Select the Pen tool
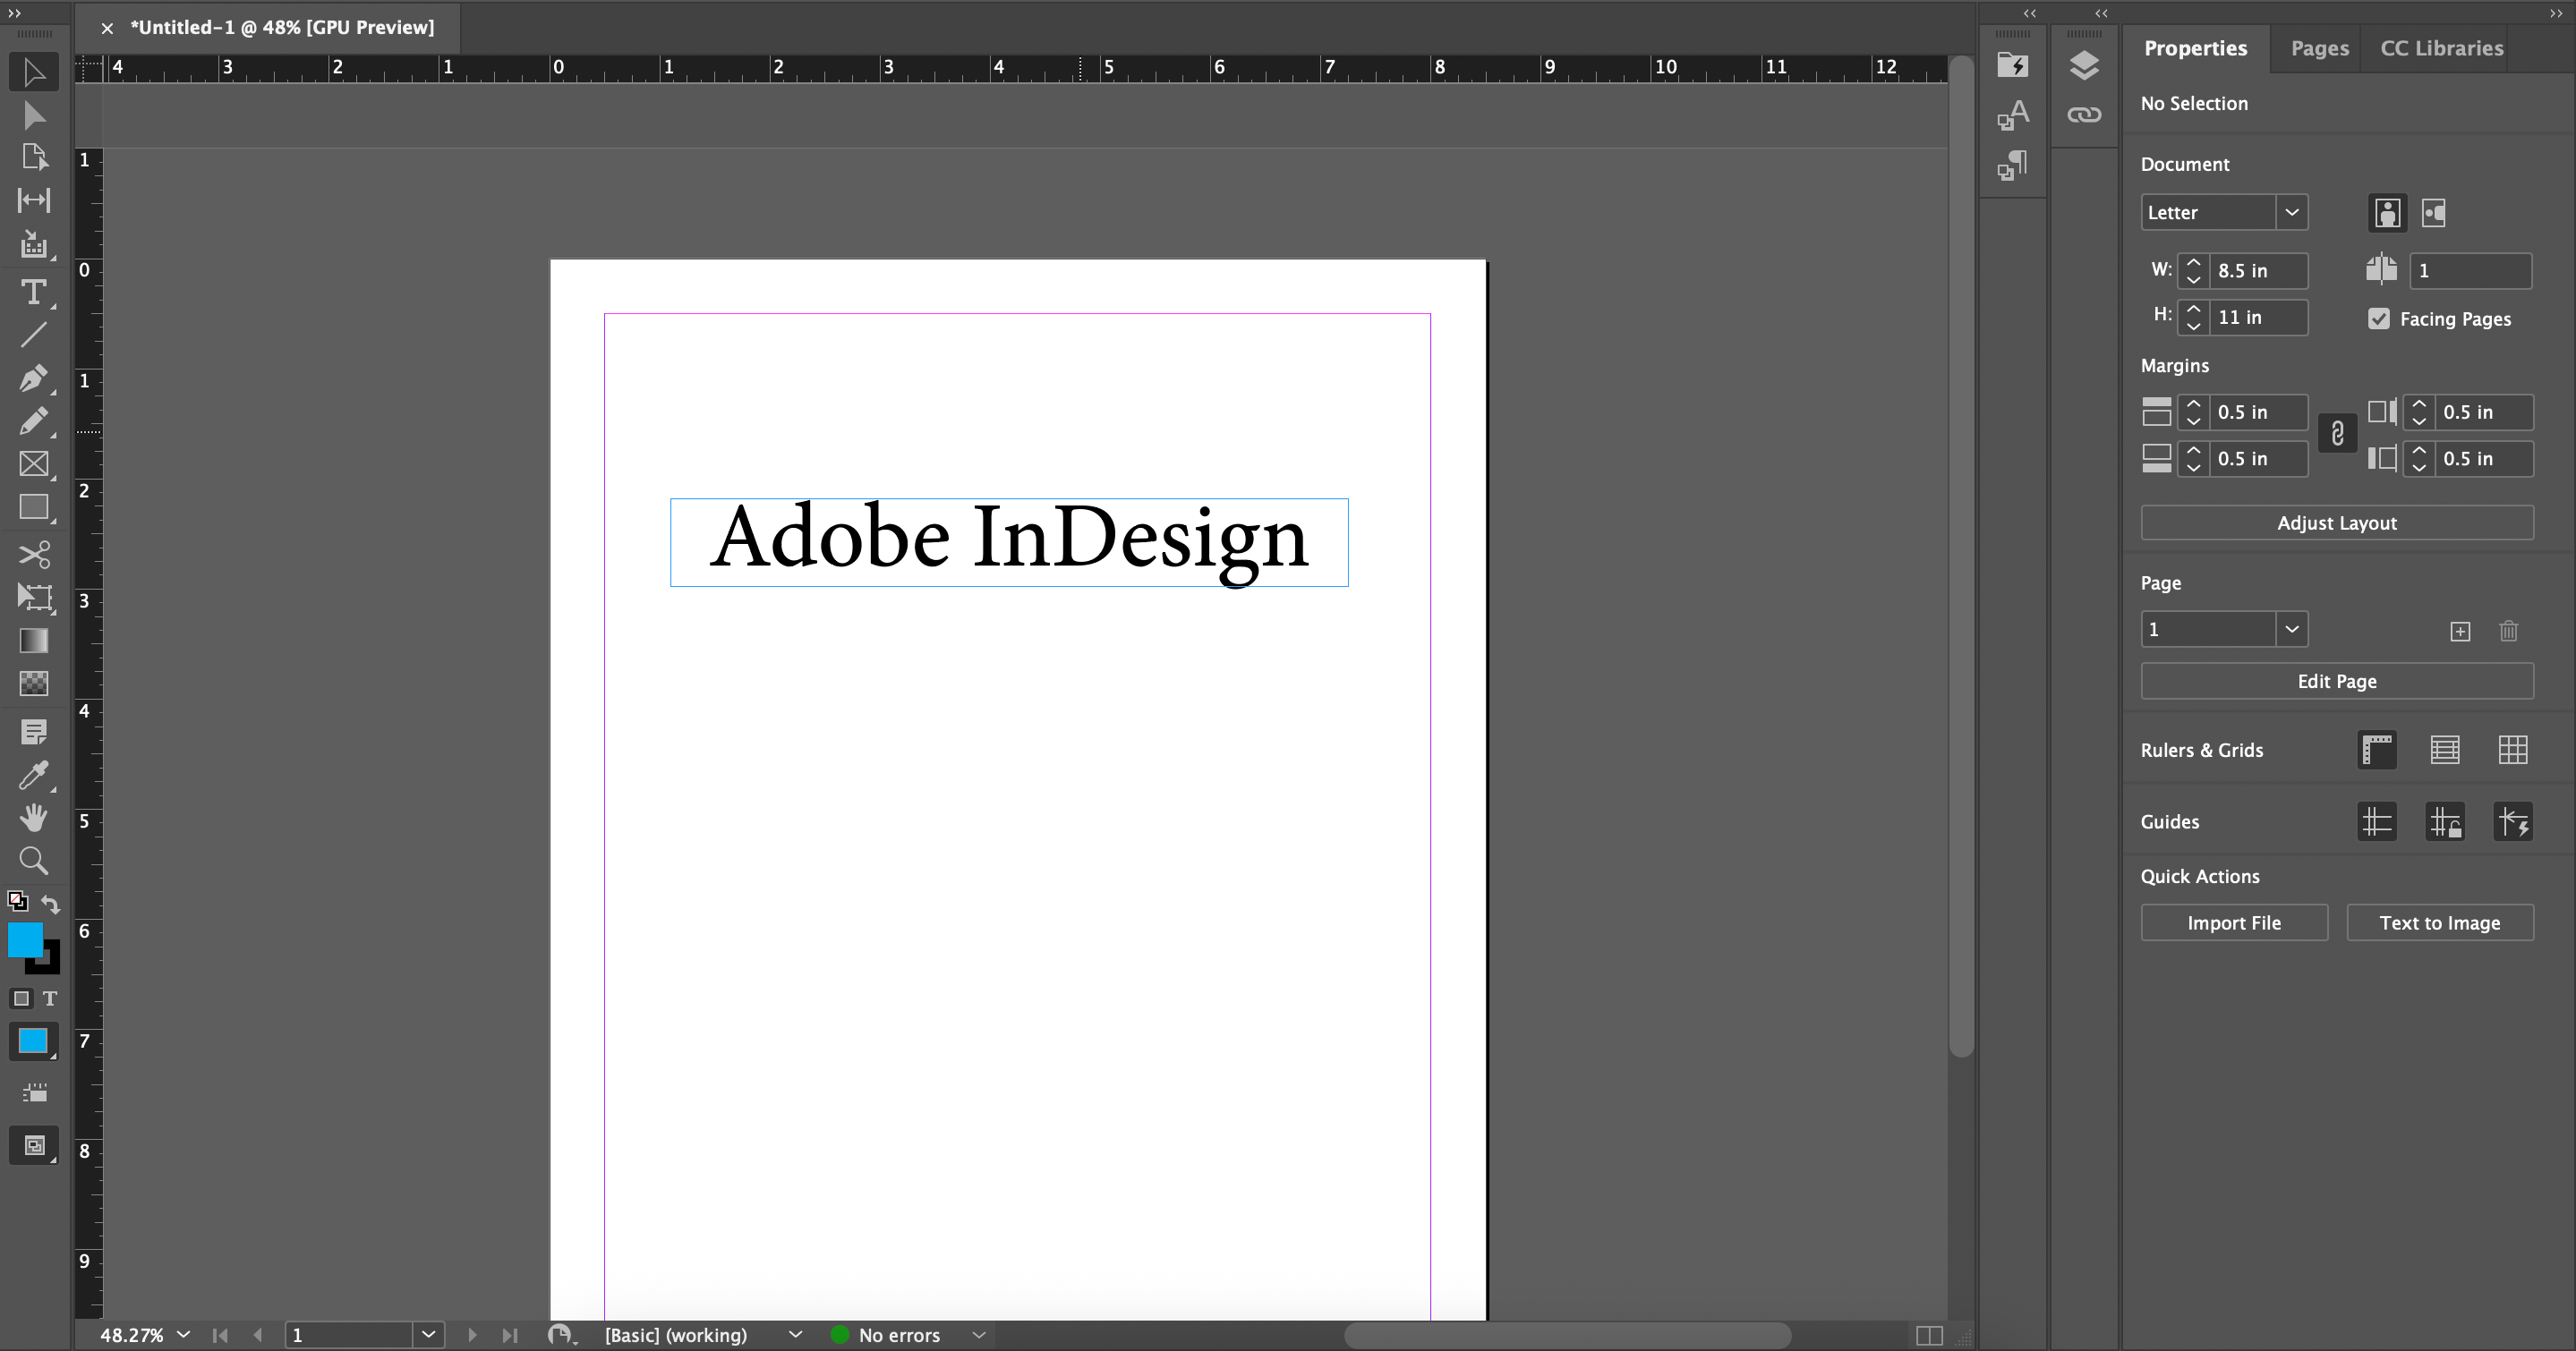The height and width of the screenshot is (1351, 2576). point(33,378)
